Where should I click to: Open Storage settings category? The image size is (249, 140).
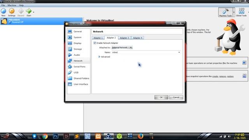tap(79, 49)
